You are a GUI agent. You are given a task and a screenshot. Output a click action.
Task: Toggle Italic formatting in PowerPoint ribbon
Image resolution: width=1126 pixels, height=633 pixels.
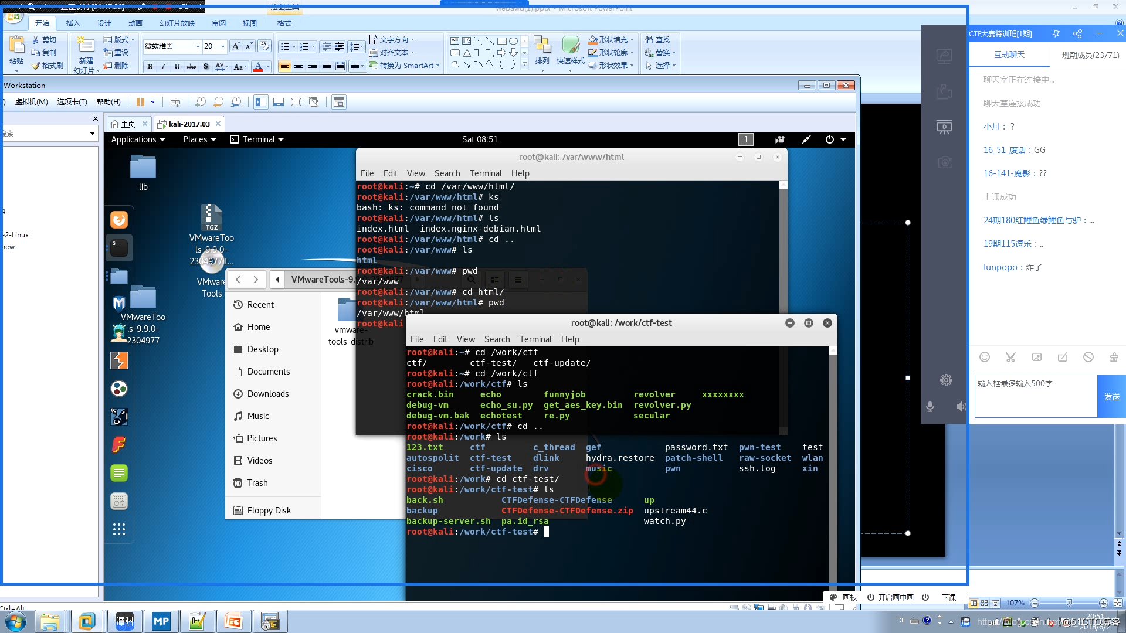164,67
